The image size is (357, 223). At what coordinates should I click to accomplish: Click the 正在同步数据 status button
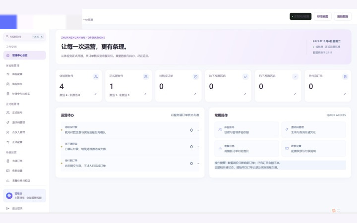click(x=300, y=16)
